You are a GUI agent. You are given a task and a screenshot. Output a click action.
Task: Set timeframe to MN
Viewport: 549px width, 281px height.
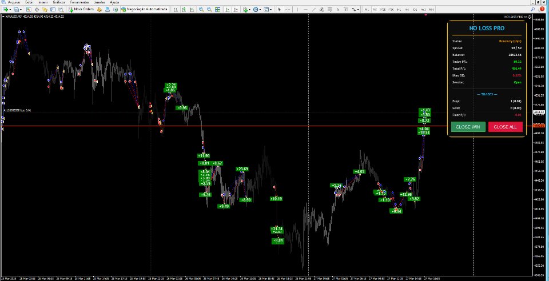coord(431,10)
